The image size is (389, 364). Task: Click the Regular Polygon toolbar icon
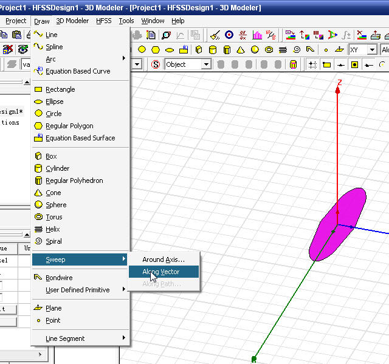[156, 50]
